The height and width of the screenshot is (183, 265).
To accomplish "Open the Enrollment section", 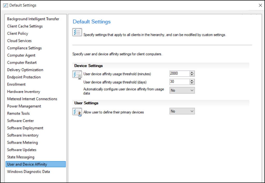I will [x=16, y=84].
